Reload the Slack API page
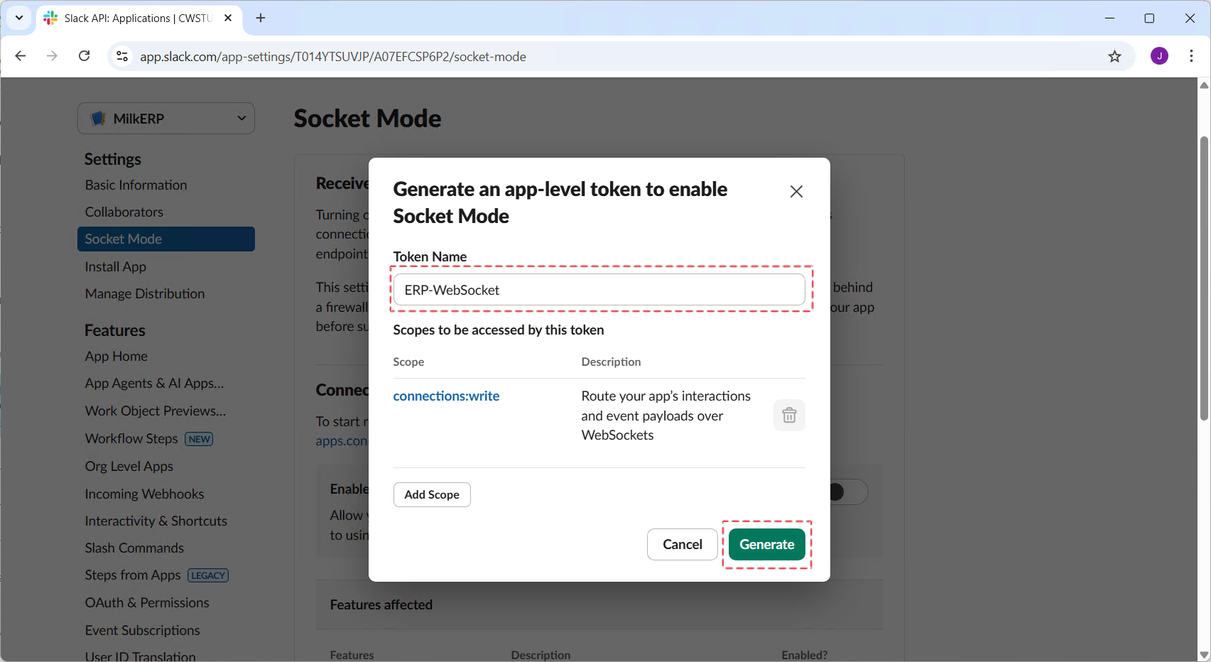 pos(85,56)
